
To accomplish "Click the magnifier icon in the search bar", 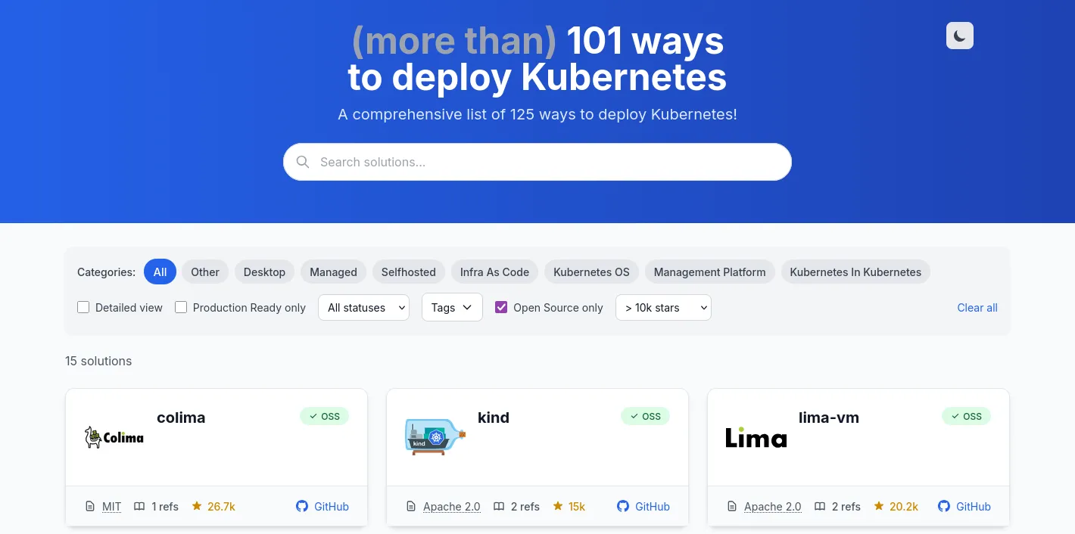I will point(303,161).
